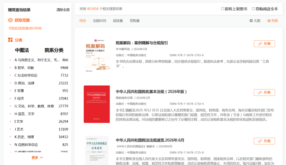The height and width of the screenshot is (165, 286).
Task: Select the N 自然科学总论 category
Action: point(26,145)
